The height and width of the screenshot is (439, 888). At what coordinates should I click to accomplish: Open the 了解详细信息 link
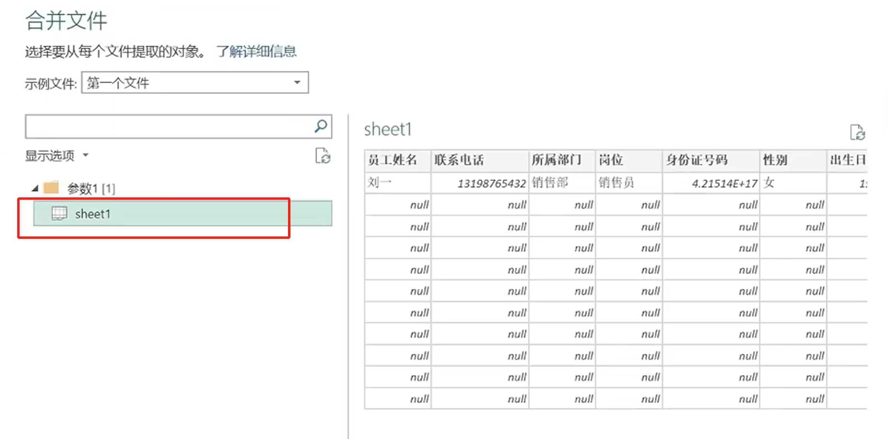pos(256,51)
